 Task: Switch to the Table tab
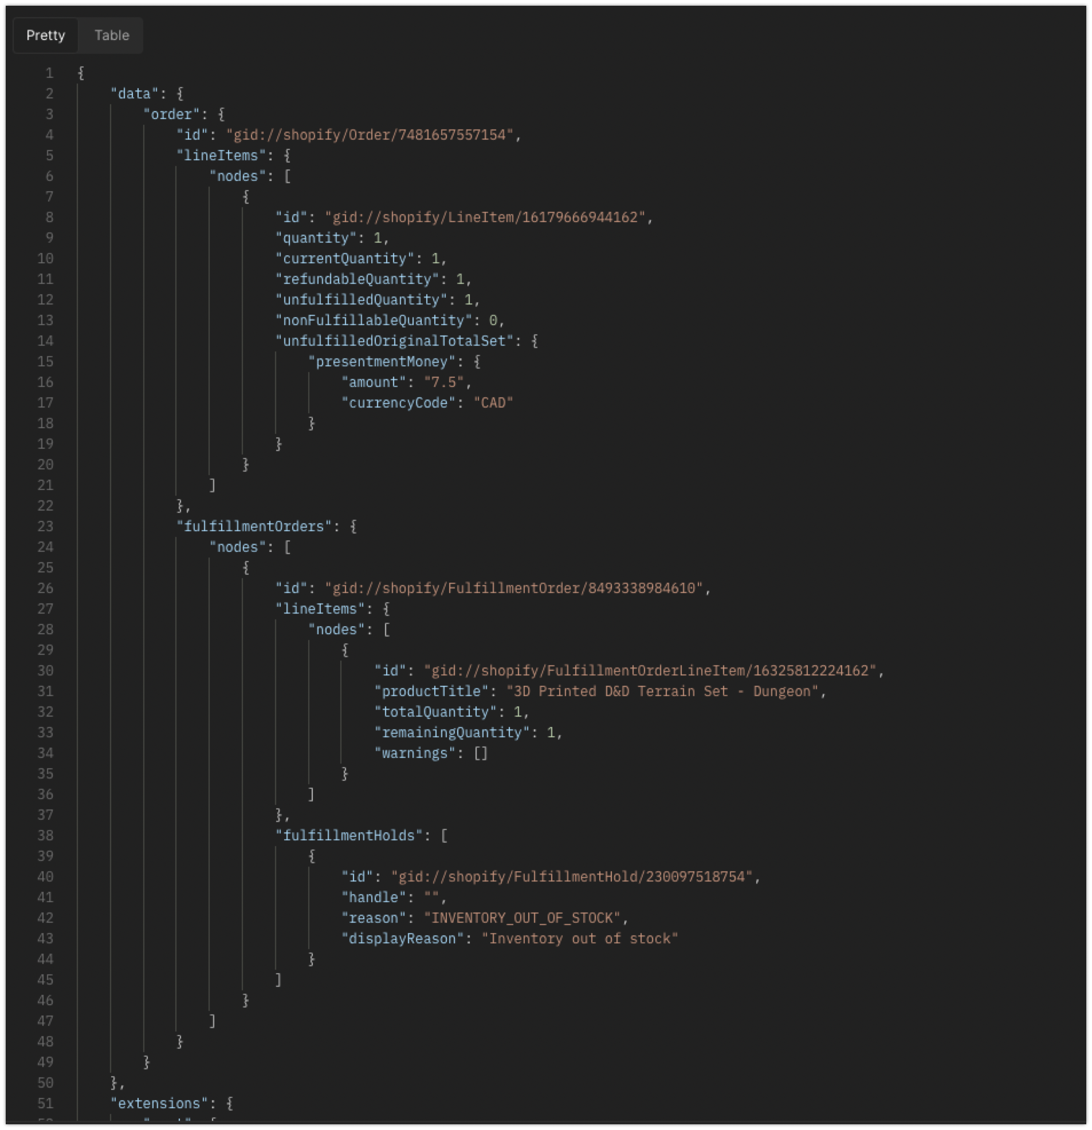click(111, 35)
